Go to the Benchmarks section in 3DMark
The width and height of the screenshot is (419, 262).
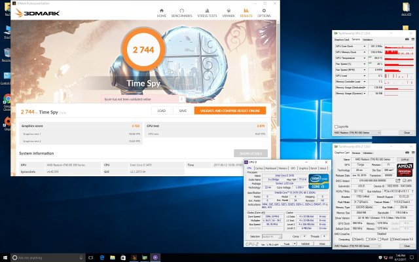click(182, 13)
